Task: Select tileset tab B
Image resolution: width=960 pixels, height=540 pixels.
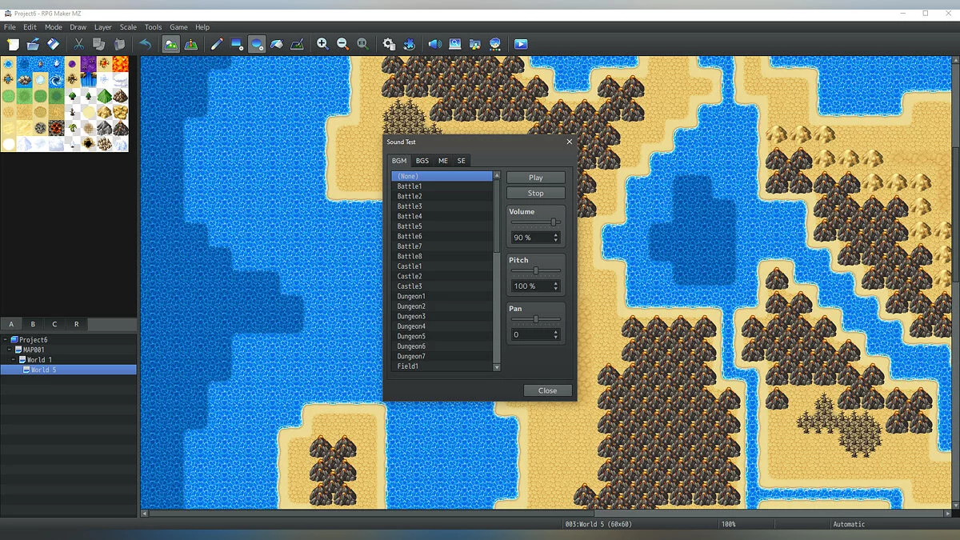Action: [33, 324]
